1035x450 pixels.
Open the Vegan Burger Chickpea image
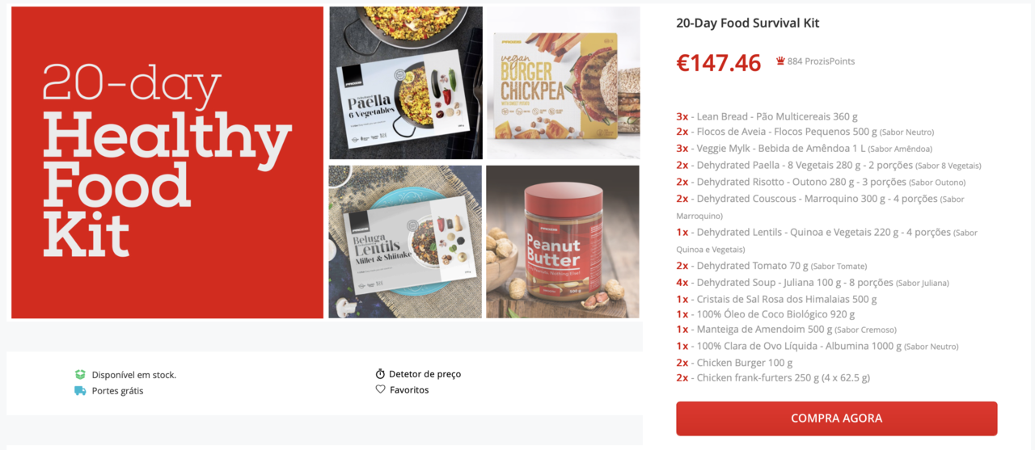click(x=563, y=83)
